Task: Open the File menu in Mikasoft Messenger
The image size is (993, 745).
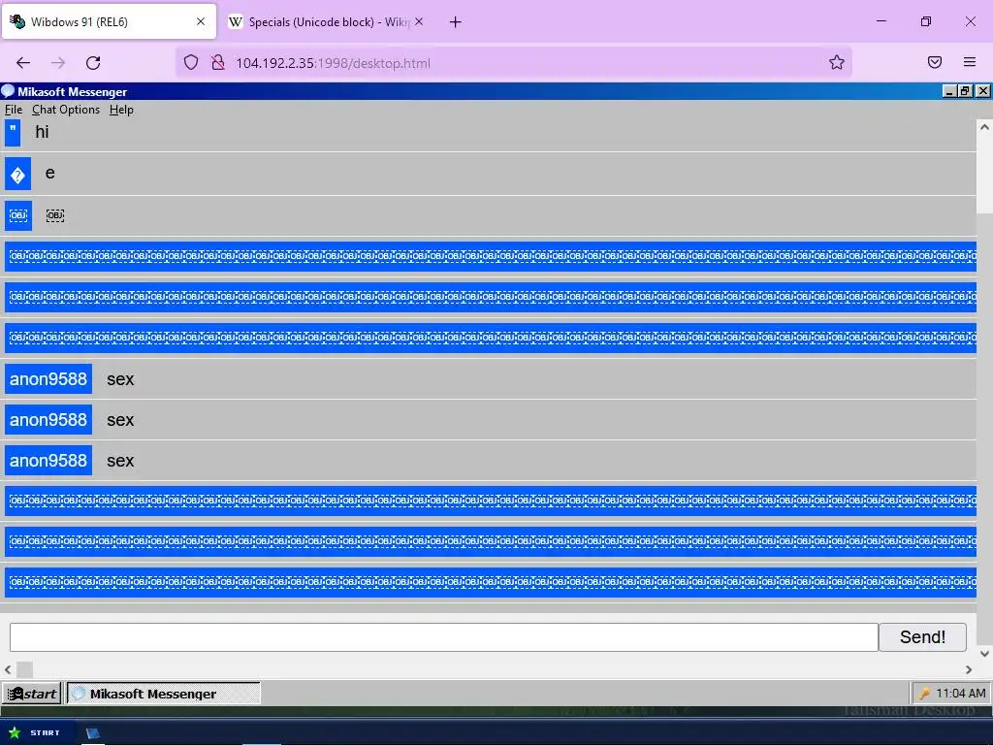Action: [x=14, y=110]
